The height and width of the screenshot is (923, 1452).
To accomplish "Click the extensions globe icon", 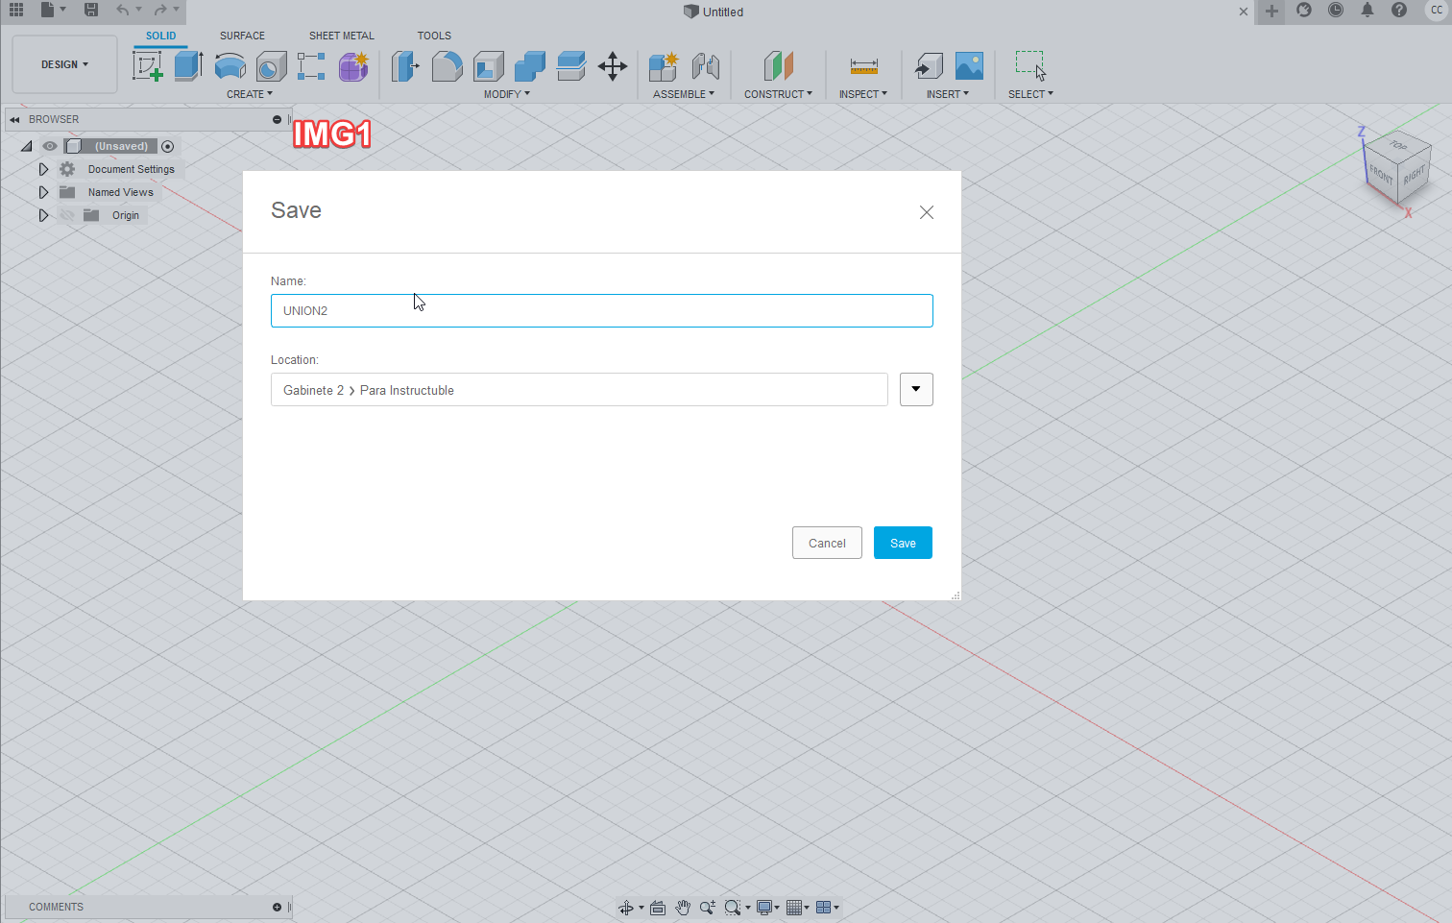I will click(1304, 10).
